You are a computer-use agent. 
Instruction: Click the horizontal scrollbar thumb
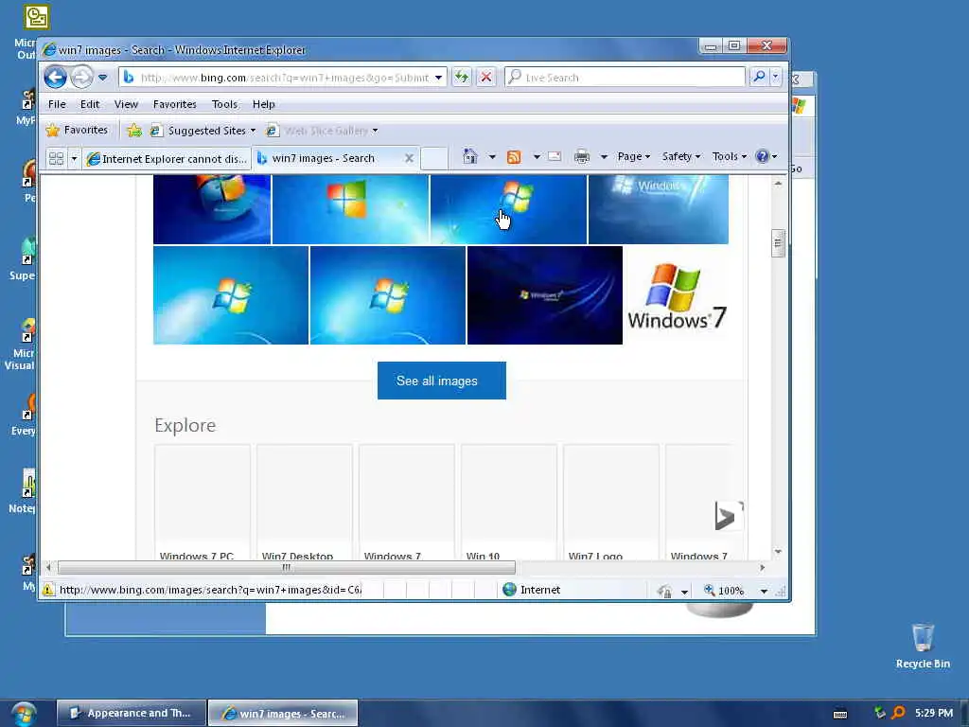coord(286,567)
